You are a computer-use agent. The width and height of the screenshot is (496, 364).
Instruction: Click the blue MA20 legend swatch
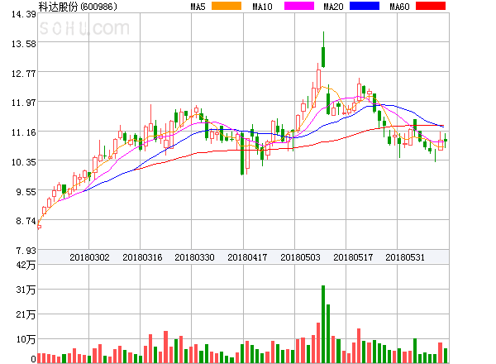coord(365,6)
